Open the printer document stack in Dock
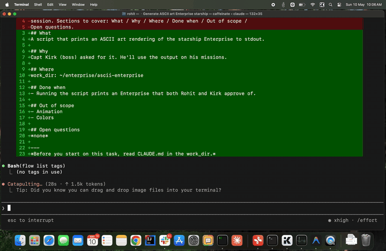 [x=351, y=240]
